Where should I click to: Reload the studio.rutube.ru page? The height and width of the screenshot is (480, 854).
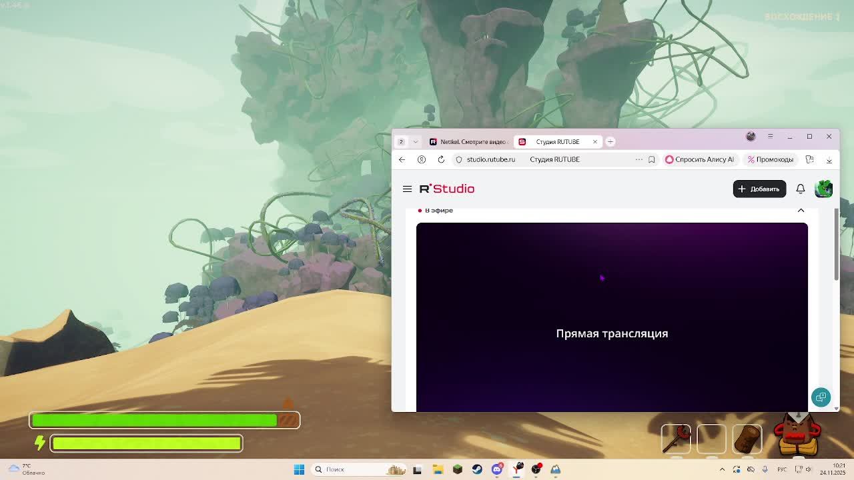(441, 159)
